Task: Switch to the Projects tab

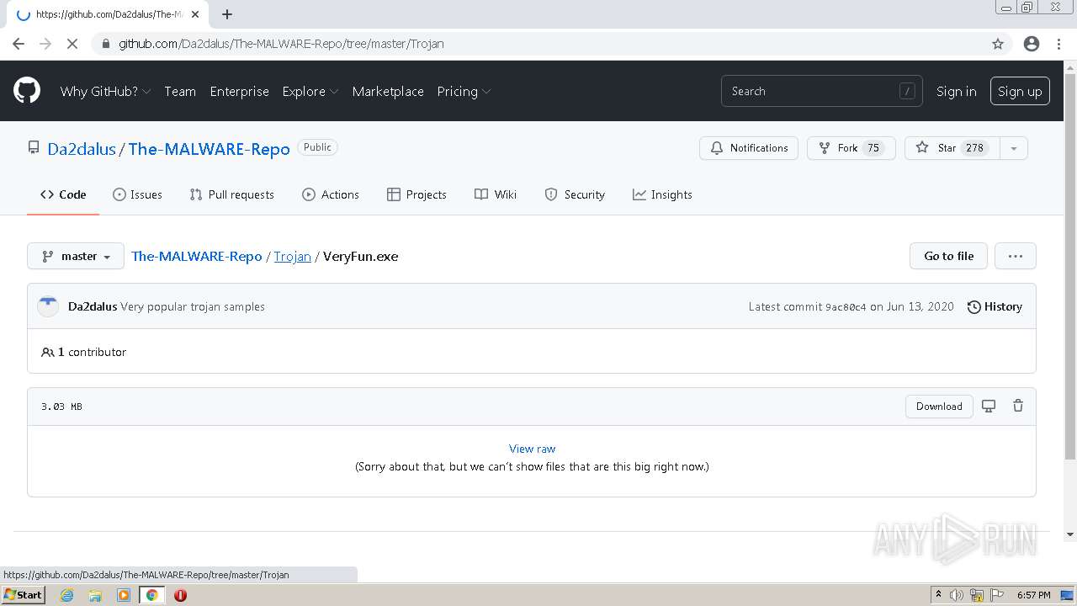Action: (x=416, y=194)
